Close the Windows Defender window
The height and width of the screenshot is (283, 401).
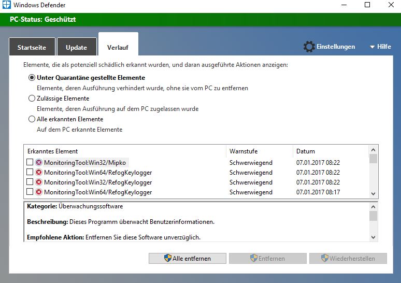(x=391, y=5)
